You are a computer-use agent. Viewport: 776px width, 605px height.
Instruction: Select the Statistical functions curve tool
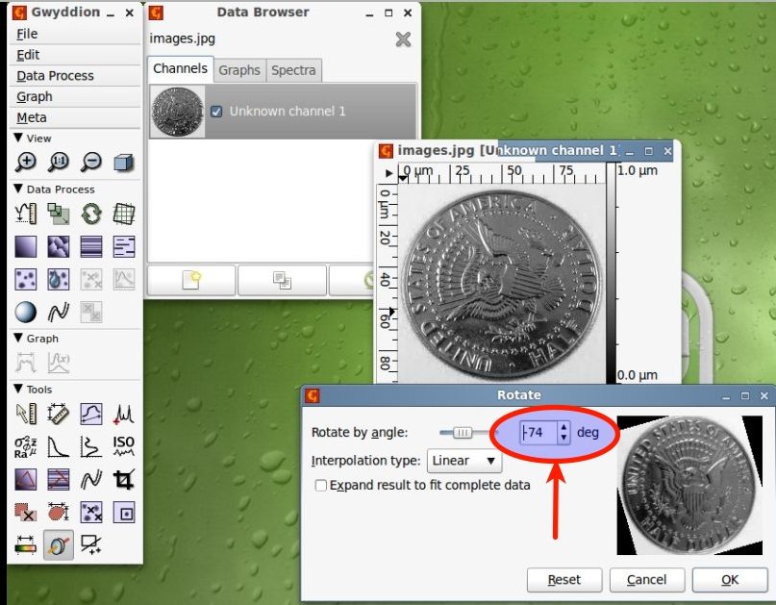[59, 446]
